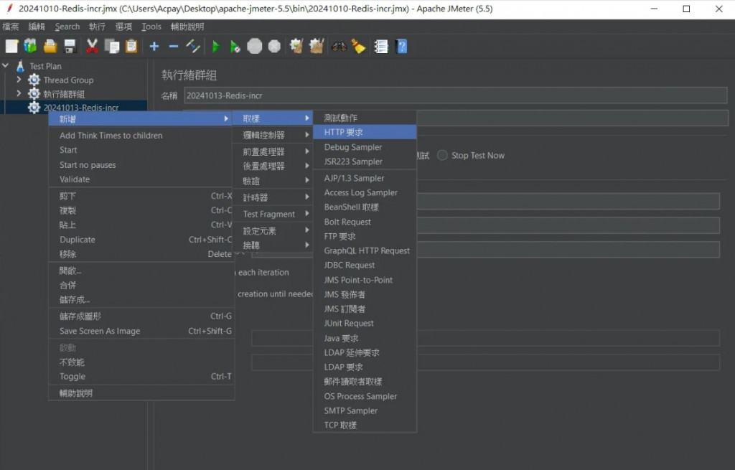
Task: Open the Search menu
Action: [67, 27]
